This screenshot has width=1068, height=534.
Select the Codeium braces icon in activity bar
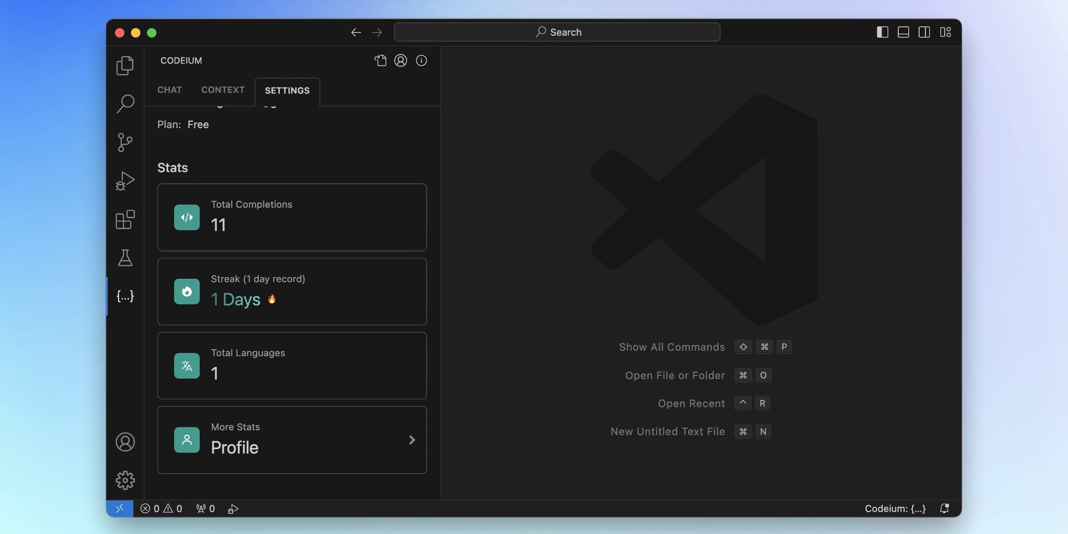[x=125, y=296]
